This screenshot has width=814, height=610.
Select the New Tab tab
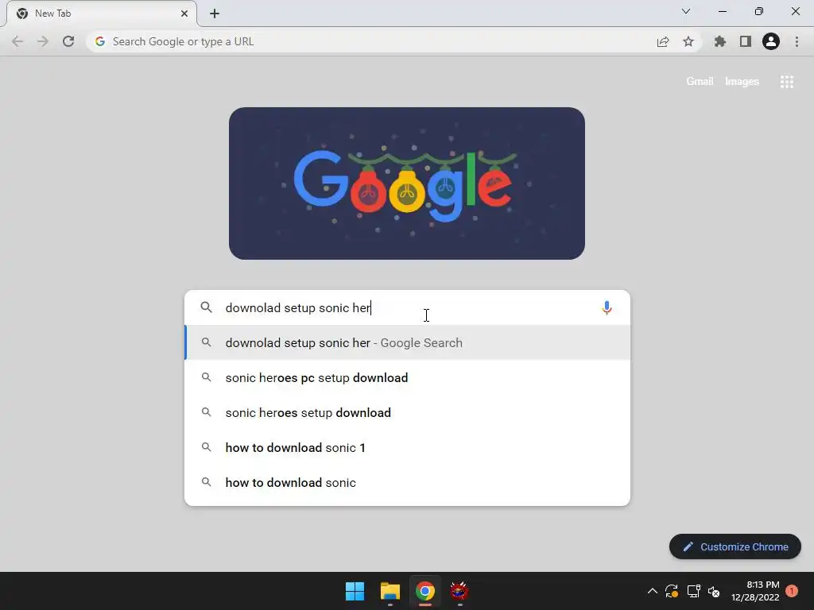pyautogui.click(x=101, y=14)
